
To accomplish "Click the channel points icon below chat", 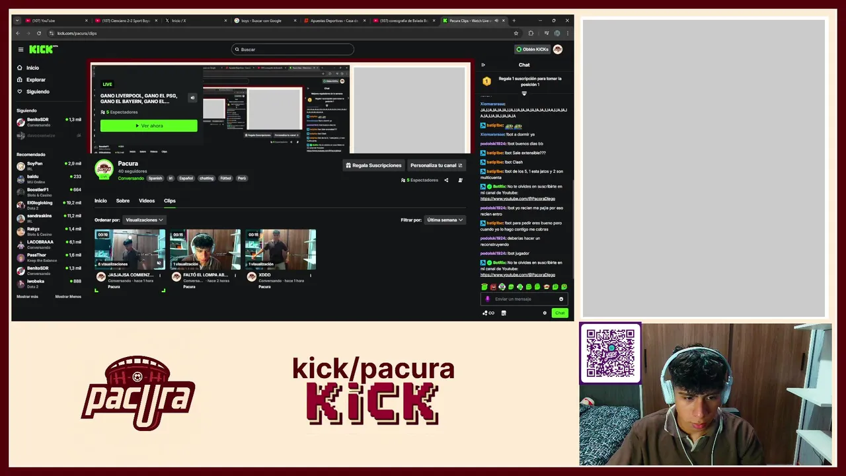I will [488, 313].
